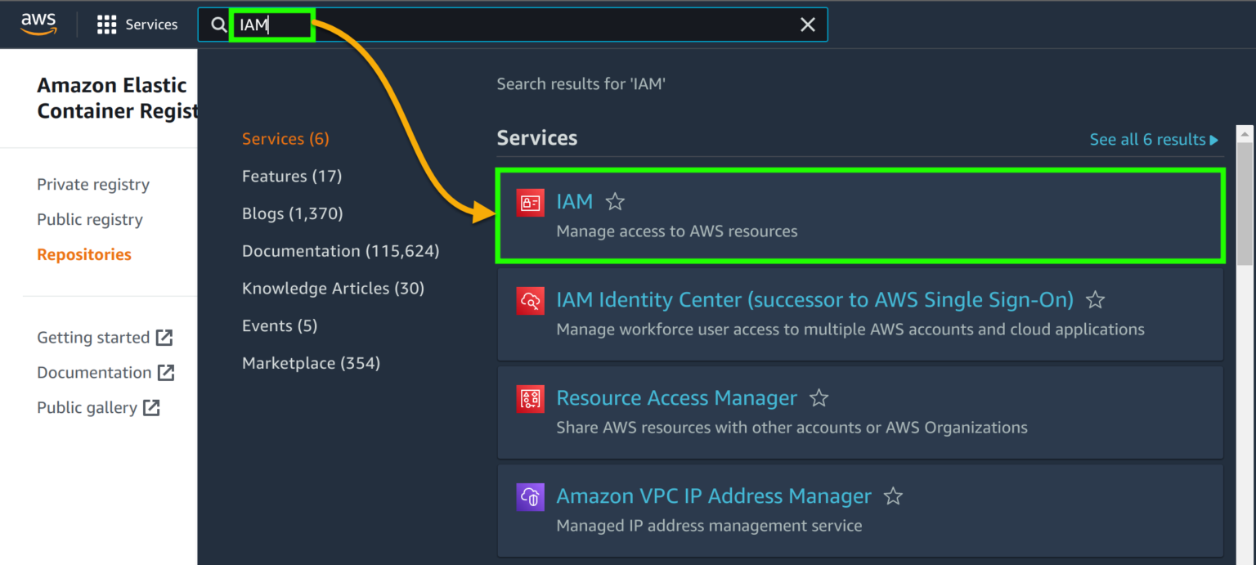Star the IAM Identity Center result

1095,300
